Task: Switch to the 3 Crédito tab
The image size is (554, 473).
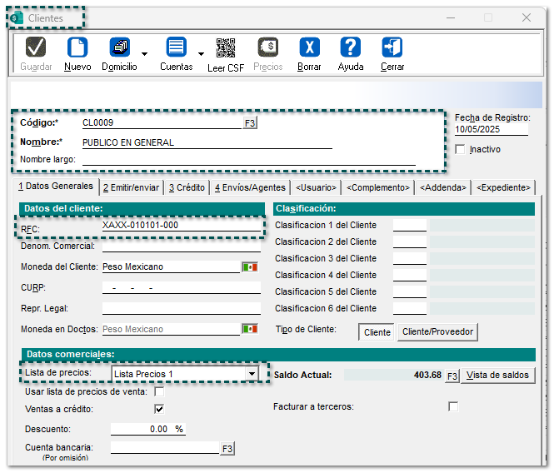Action: 187,187
